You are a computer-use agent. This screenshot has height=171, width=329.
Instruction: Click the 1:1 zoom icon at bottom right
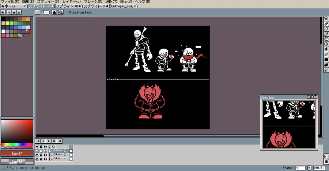click(326, 156)
